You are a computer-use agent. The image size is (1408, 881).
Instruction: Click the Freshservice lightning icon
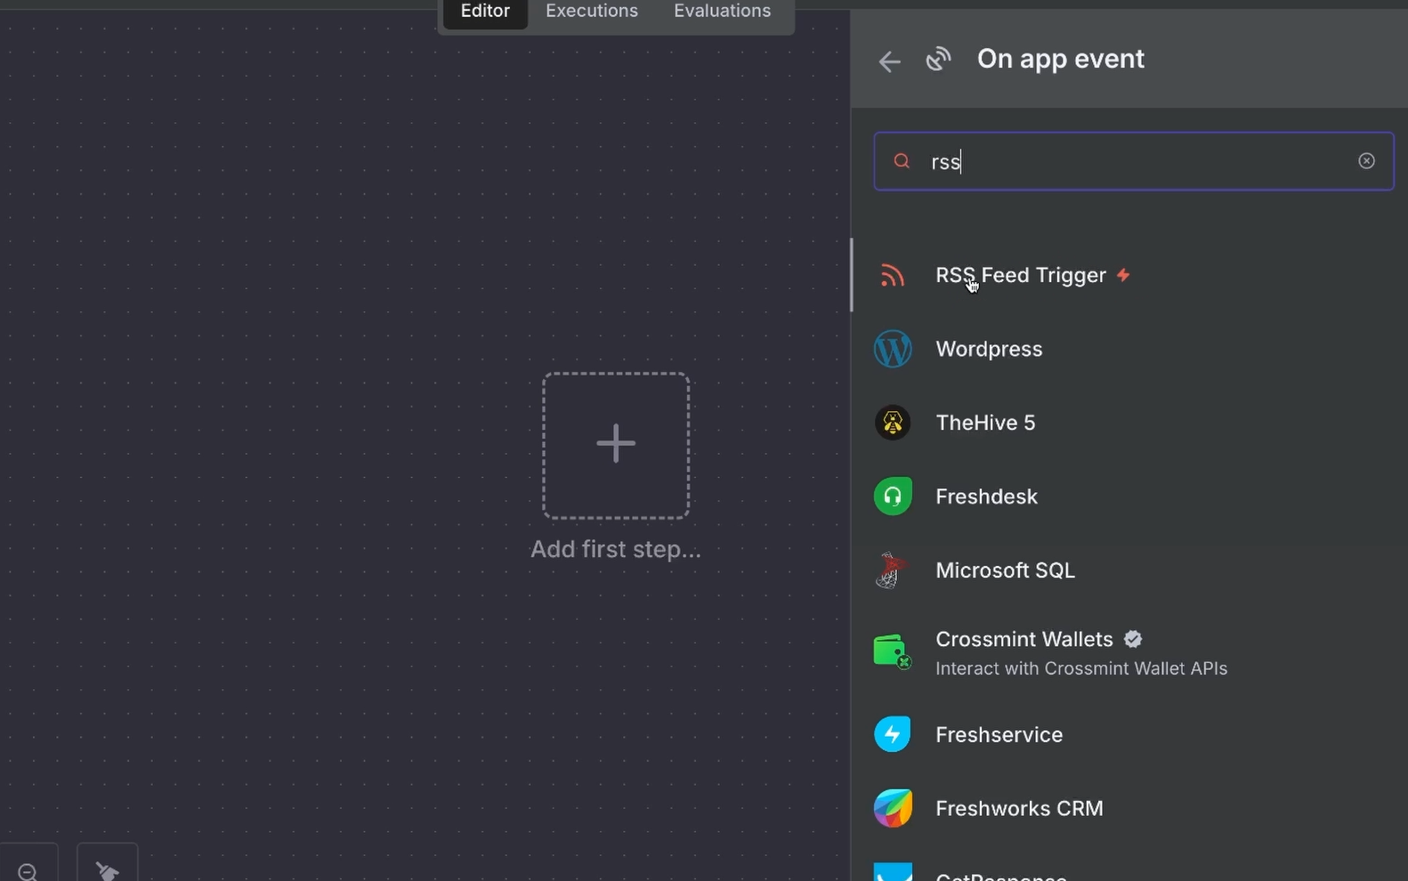pyautogui.click(x=893, y=734)
